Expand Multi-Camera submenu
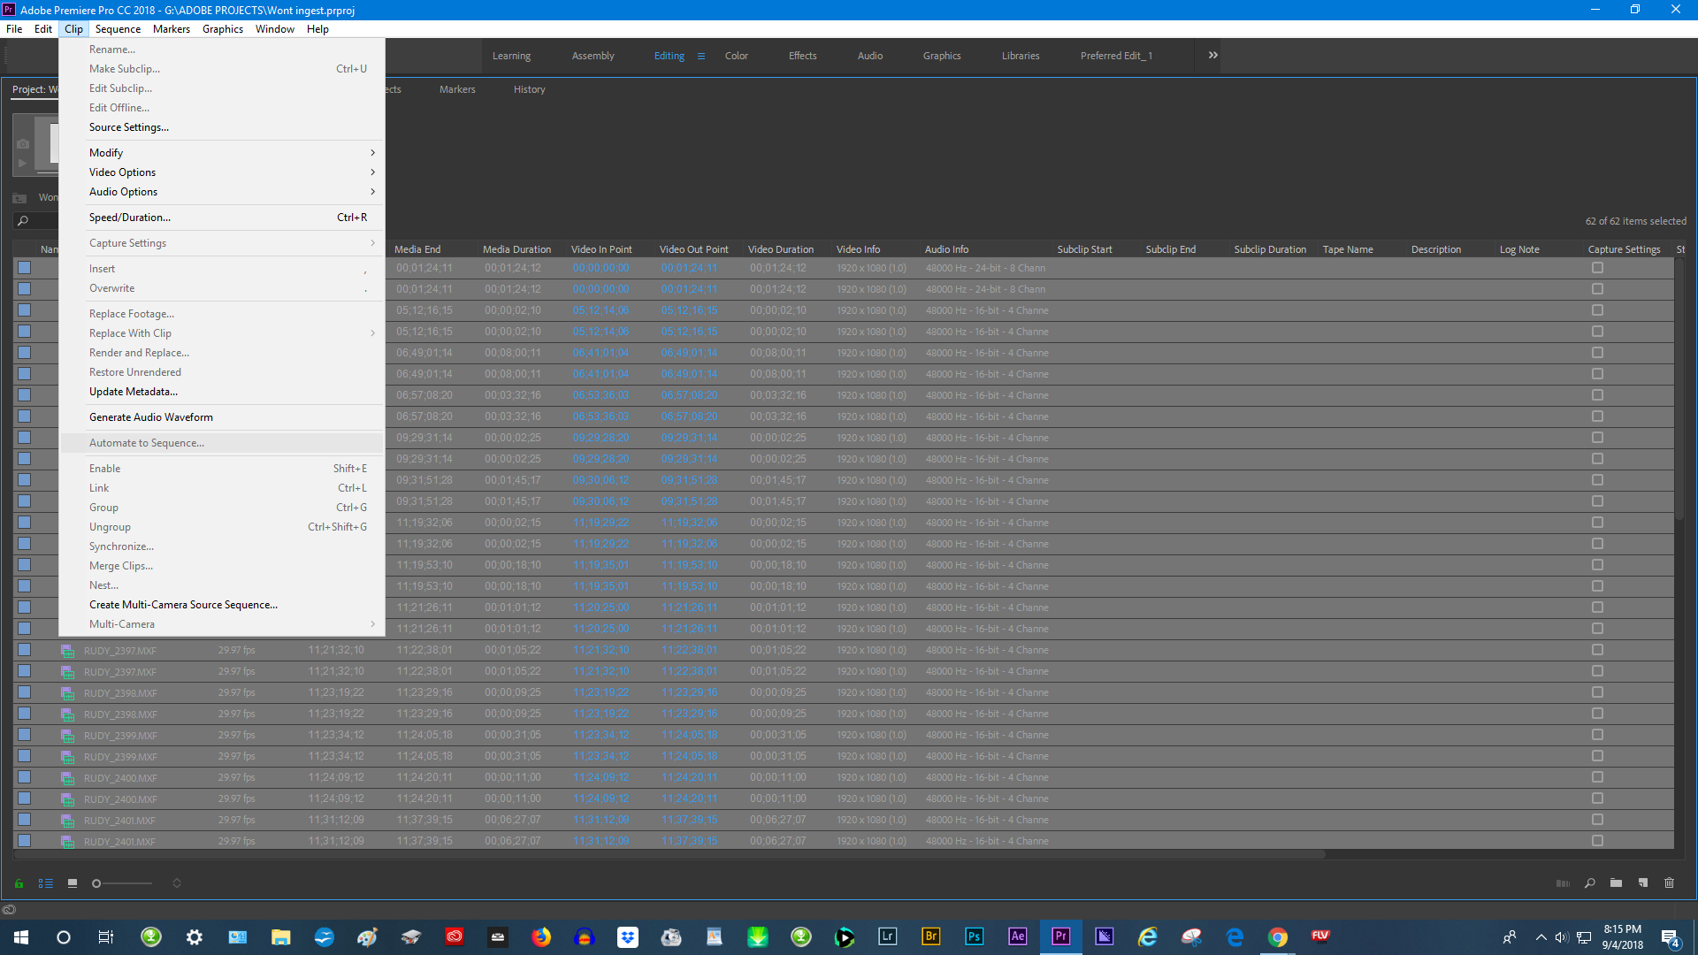This screenshot has height=955, width=1698. point(222,624)
